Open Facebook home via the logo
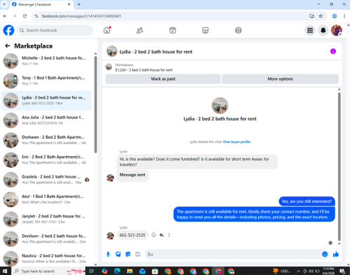The height and width of the screenshot is (275, 350). [x=8, y=30]
